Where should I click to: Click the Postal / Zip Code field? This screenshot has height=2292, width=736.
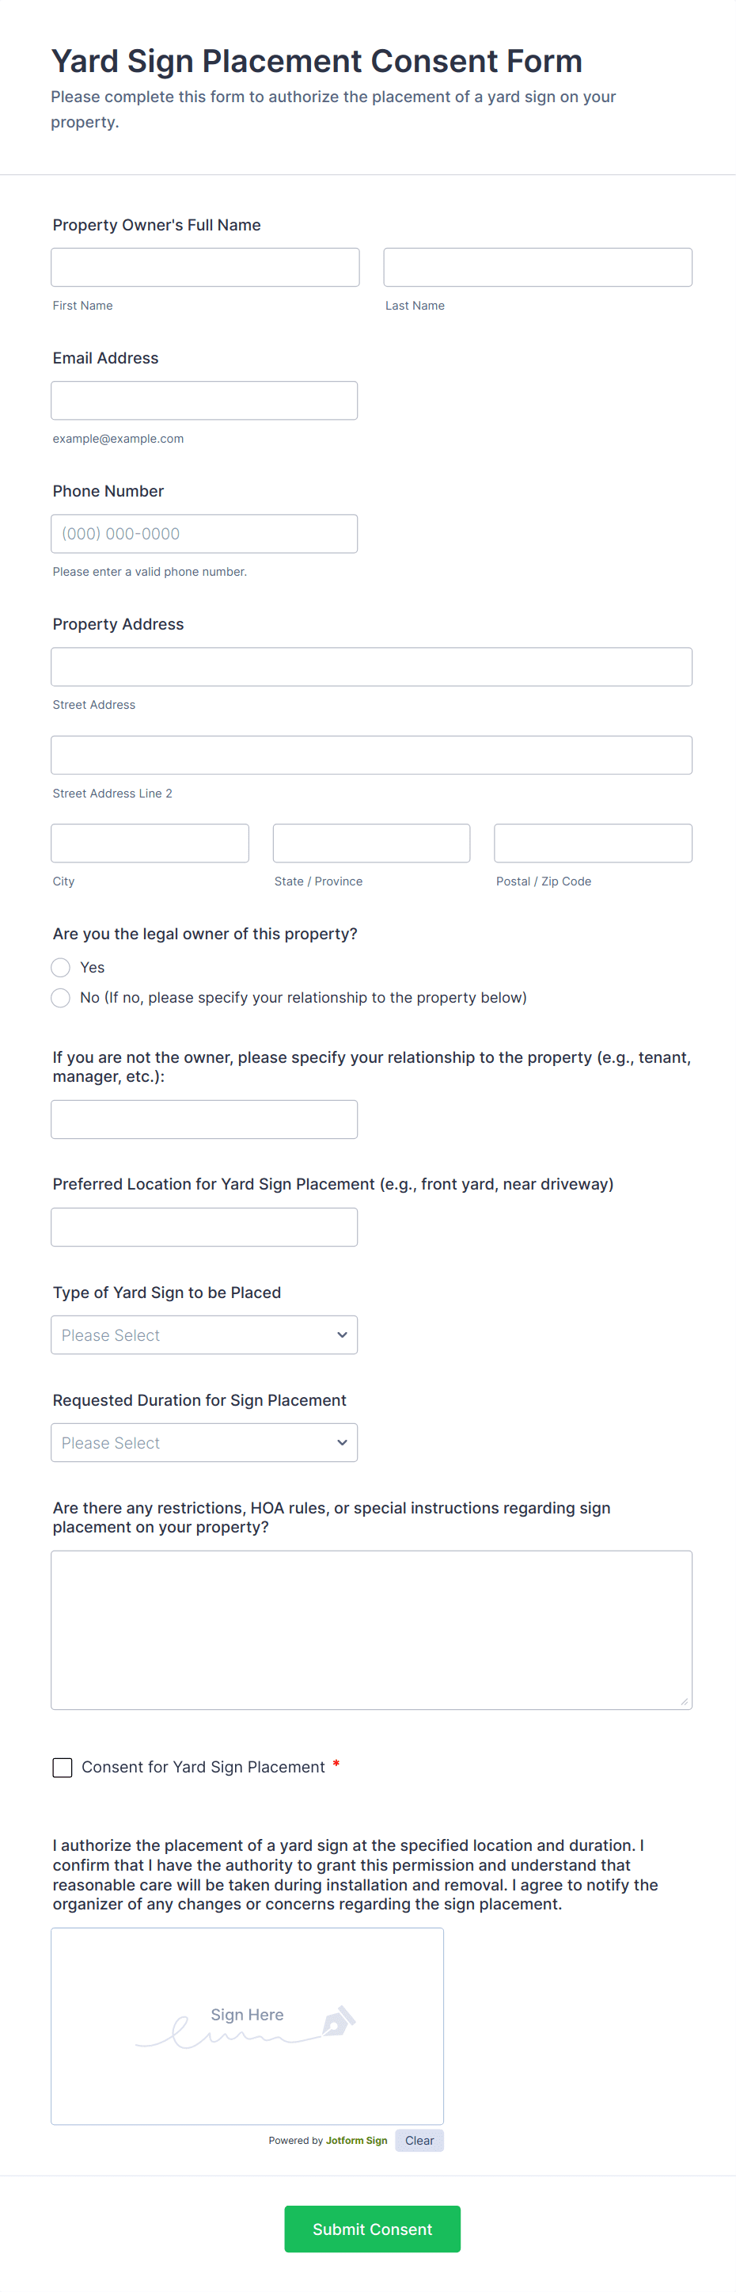point(593,843)
